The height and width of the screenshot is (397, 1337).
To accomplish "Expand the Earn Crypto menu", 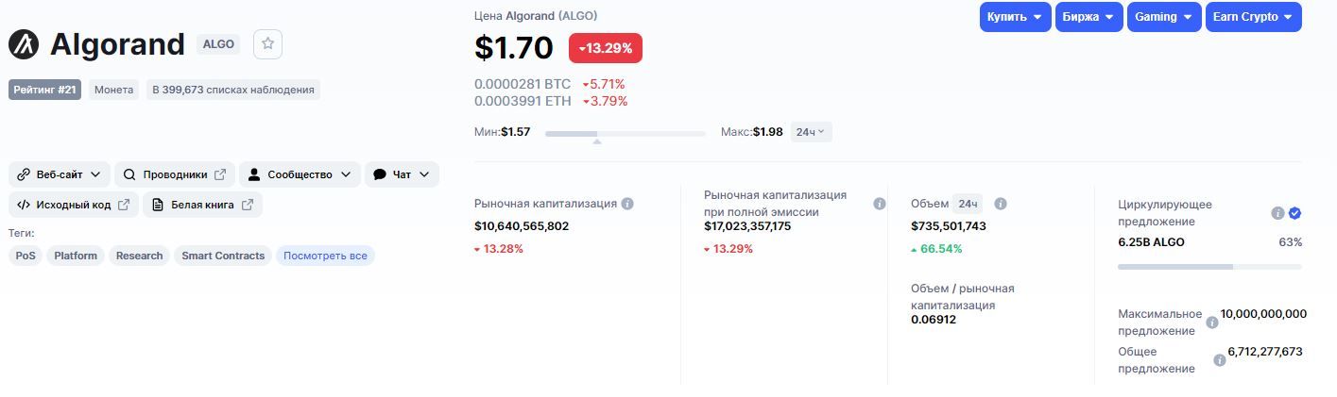I will point(1253,17).
